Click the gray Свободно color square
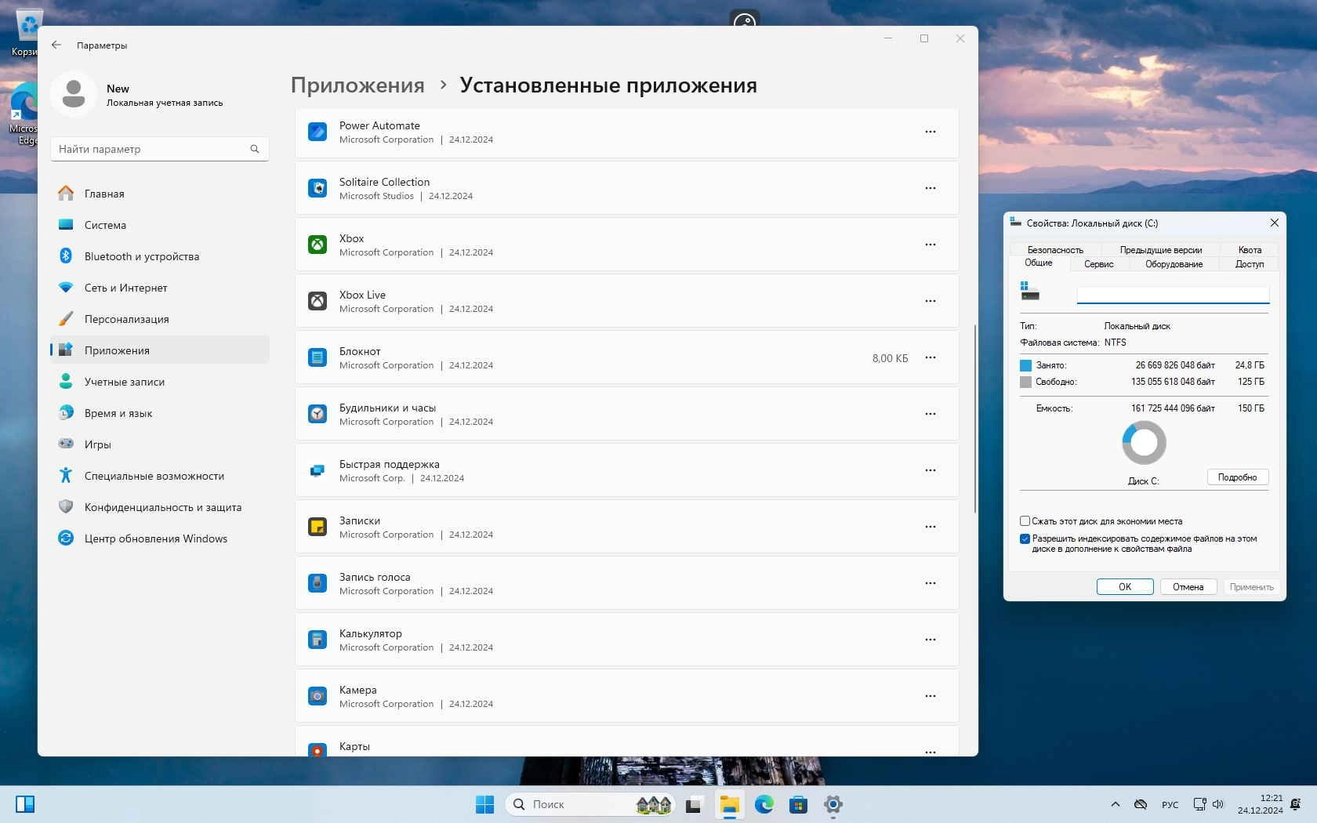1317x823 pixels. pyautogui.click(x=1025, y=382)
